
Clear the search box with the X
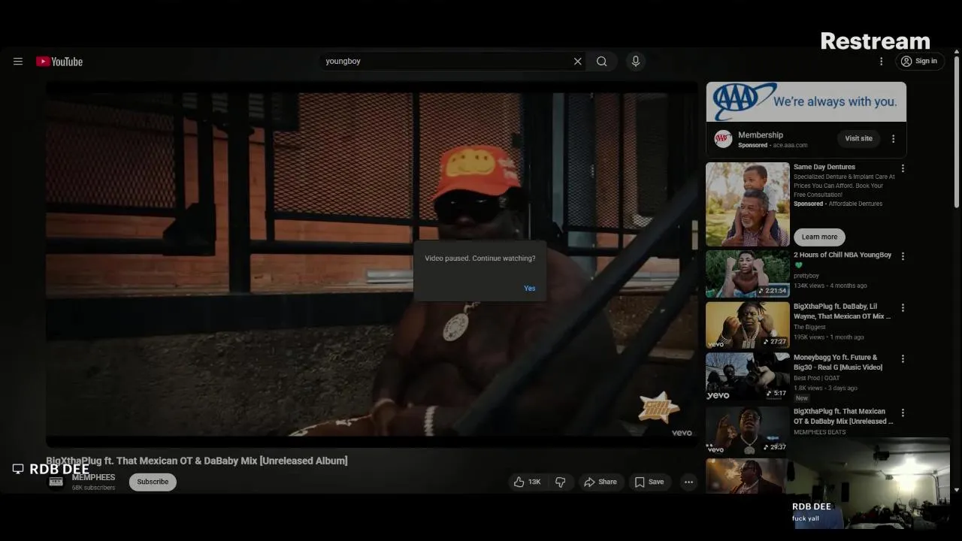[577, 62]
